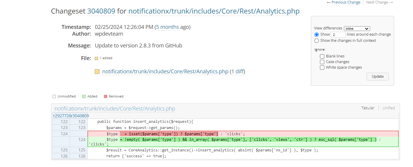Image resolution: width=413 pixels, height=167 pixels.
Task: Click the '5 months' timestamp link
Action: [167, 27]
